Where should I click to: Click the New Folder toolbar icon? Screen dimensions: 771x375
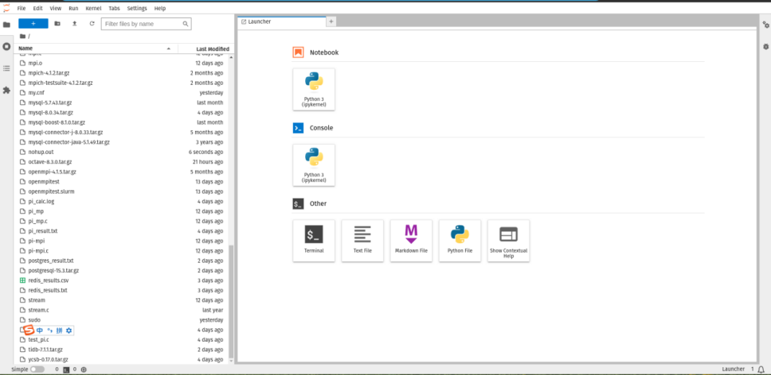pos(57,24)
